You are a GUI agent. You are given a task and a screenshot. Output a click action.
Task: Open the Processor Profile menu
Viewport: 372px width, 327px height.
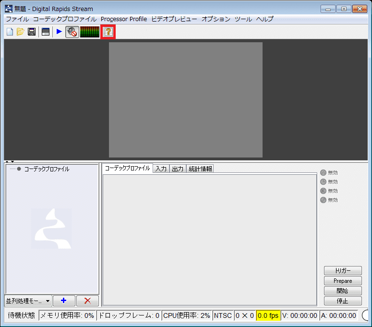pyautogui.click(x=124, y=19)
